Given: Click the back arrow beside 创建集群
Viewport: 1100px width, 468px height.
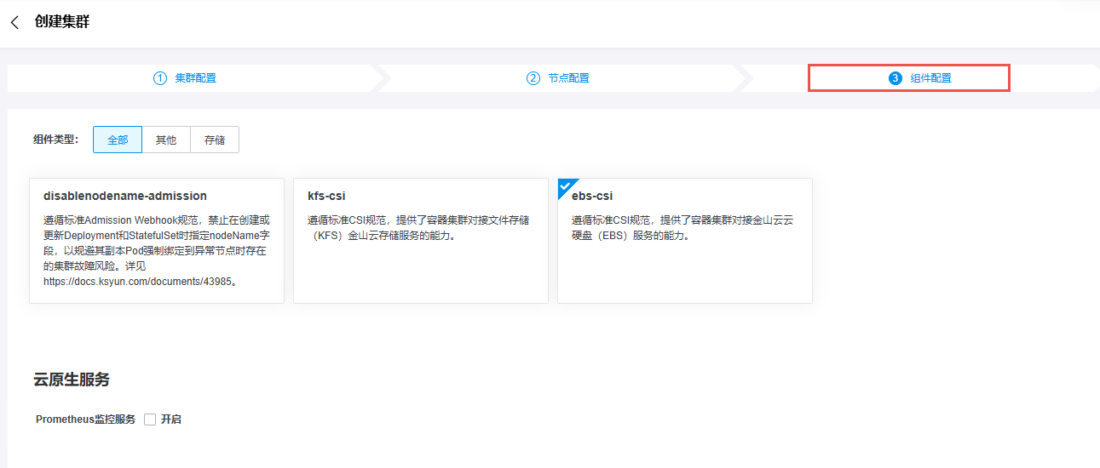Looking at the screenshot, I should 14,23.
